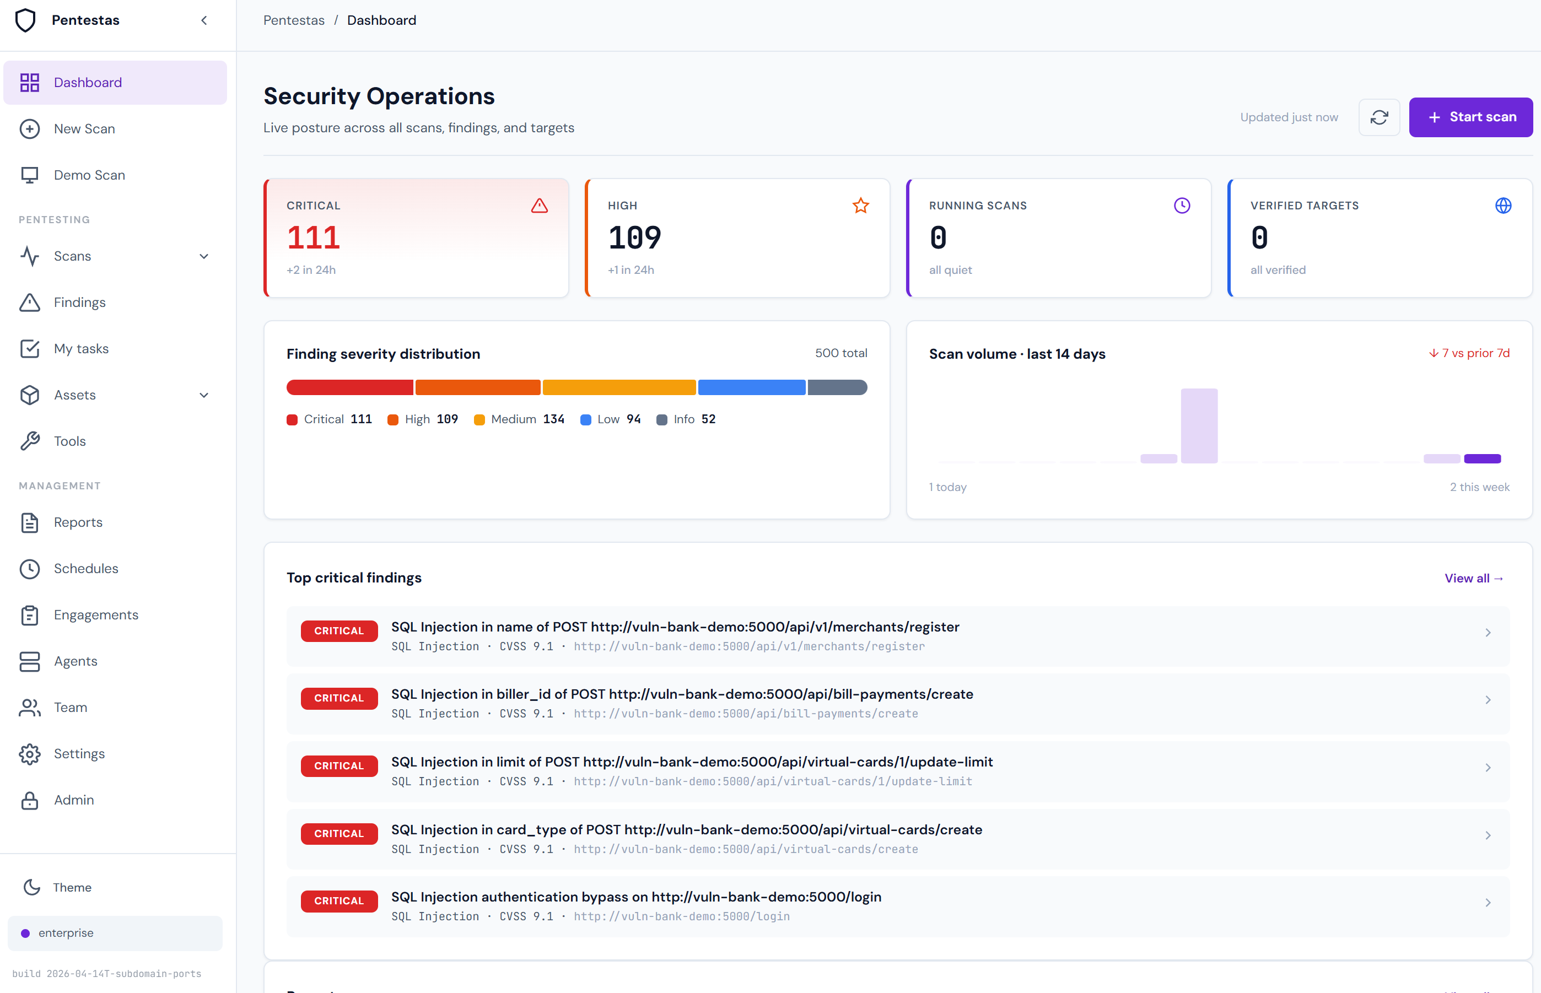This screenshot has width=1541, height=993.
Task: Click the dark purple today bar
Action: point(1483,458)
